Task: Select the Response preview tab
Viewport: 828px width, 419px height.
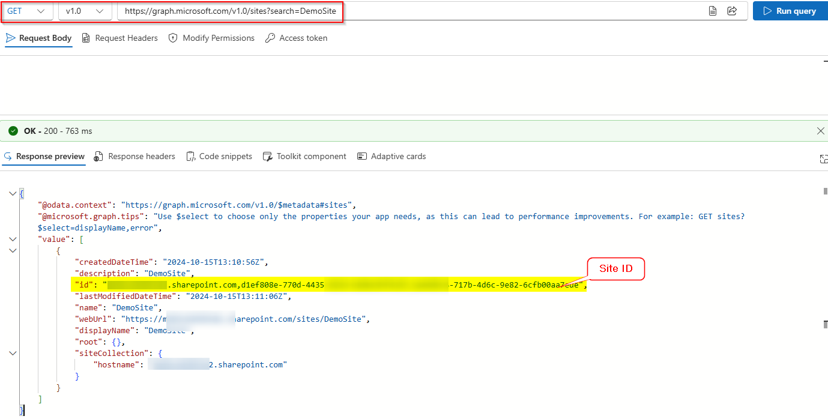Action: [50, 156]
